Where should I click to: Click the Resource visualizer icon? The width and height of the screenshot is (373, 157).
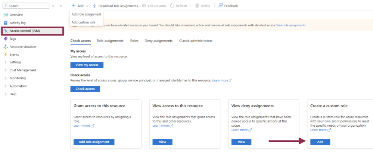click(x=6, y=47)
